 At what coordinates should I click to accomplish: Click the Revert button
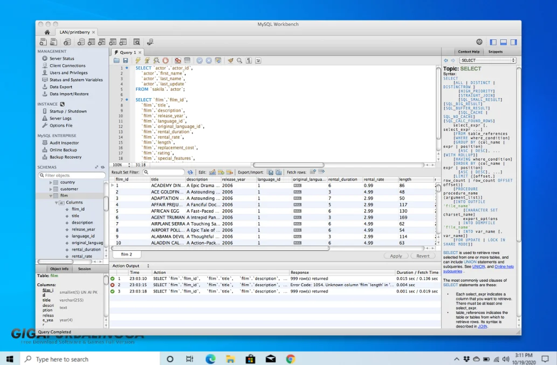point(423,256)
